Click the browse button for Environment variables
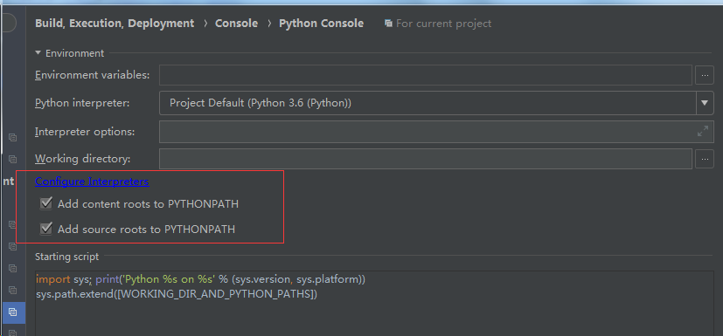 tap(704, 75)
